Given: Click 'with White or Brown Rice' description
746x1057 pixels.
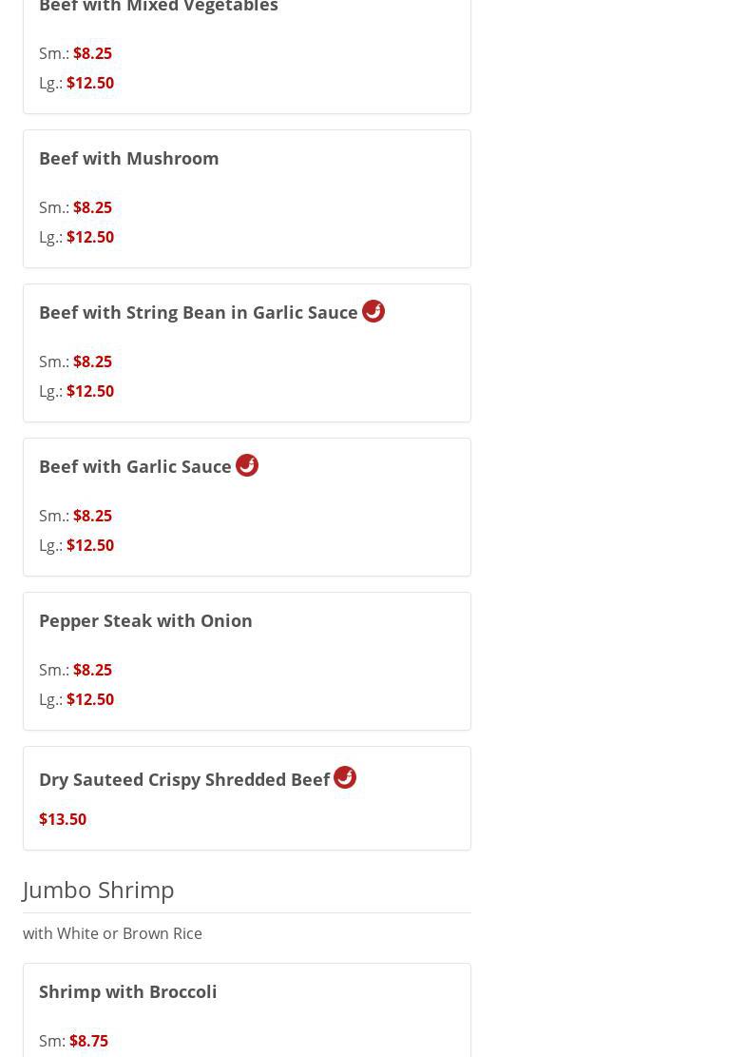Looking at the screenshot, I should pyautogui.click(x=112, y=933).
